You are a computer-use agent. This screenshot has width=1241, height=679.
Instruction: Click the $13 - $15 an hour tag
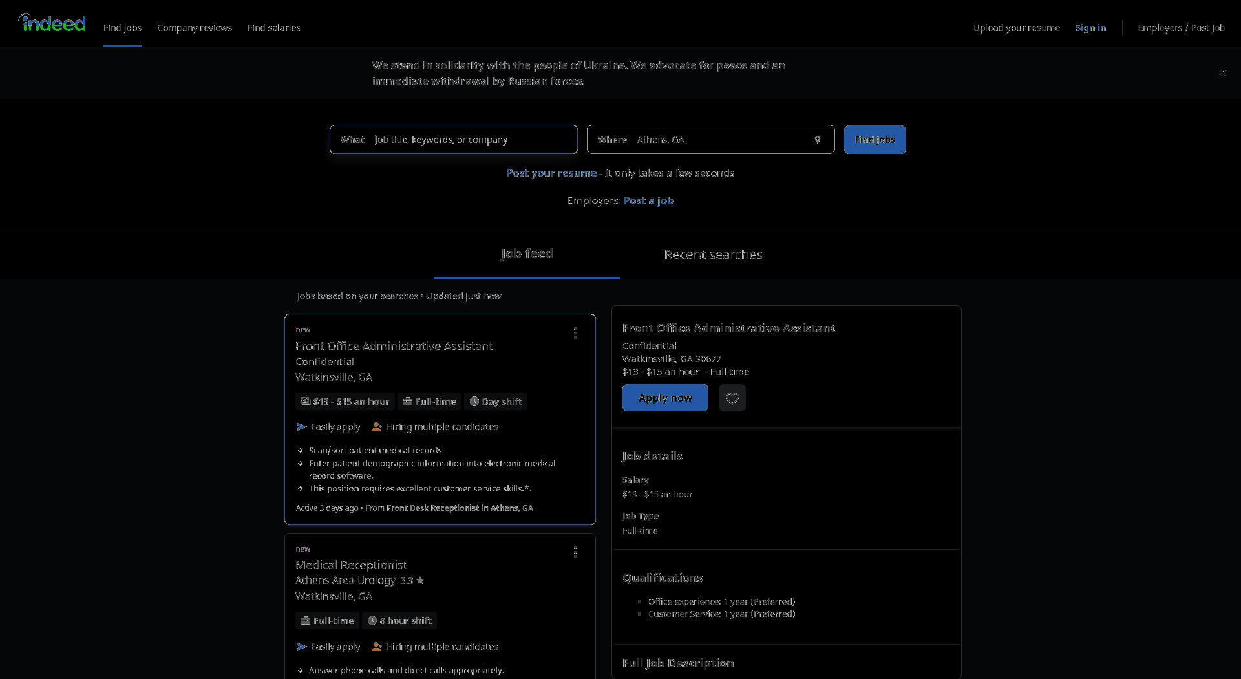[345, 402]
